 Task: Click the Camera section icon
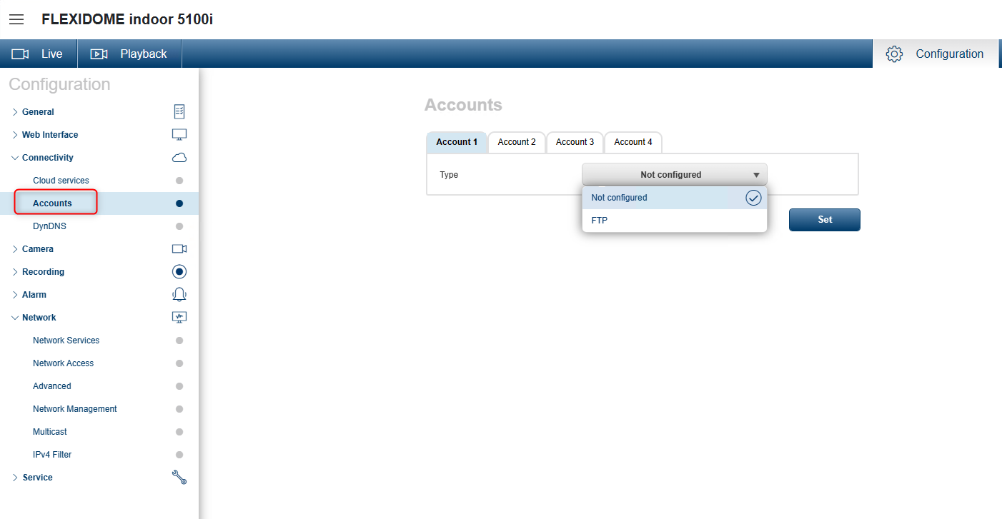[179, 249]
